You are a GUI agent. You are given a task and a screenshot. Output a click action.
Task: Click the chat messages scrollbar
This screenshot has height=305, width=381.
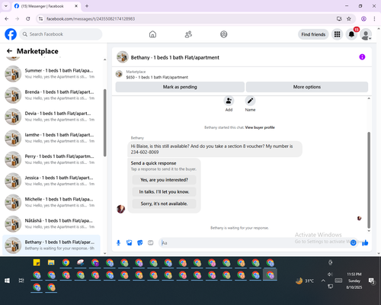coord(369,180)
